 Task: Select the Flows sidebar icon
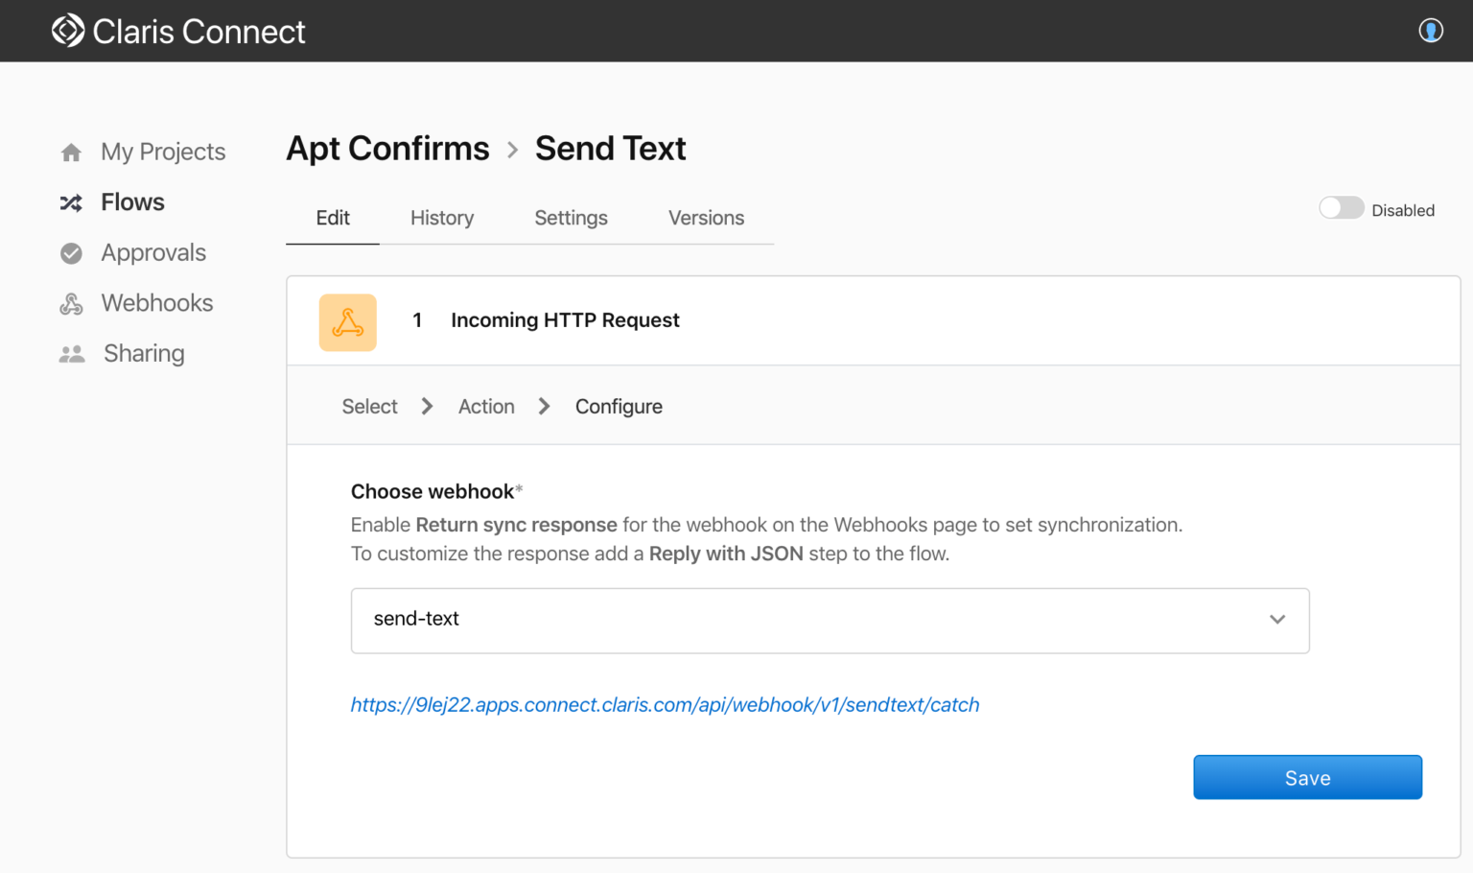pyautogui.click(x=71, y=202)
